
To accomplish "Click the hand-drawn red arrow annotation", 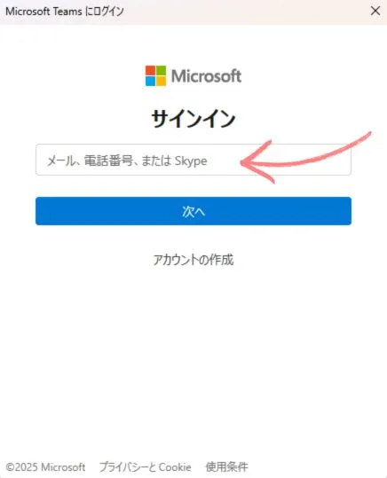I will [x=306, y=158].
